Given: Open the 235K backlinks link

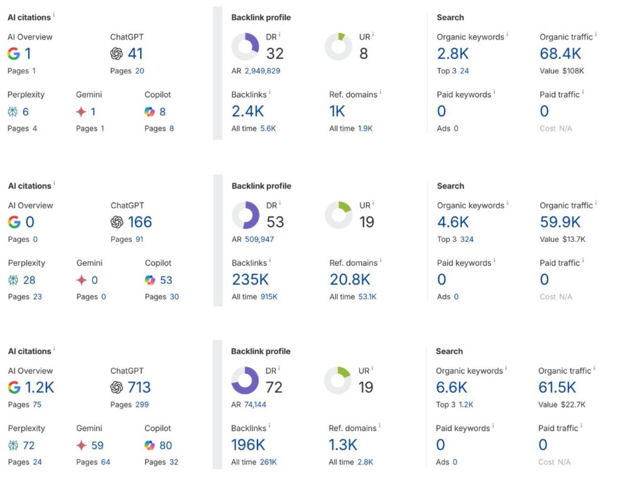Looking at the screenshot, I should (251, 280).
